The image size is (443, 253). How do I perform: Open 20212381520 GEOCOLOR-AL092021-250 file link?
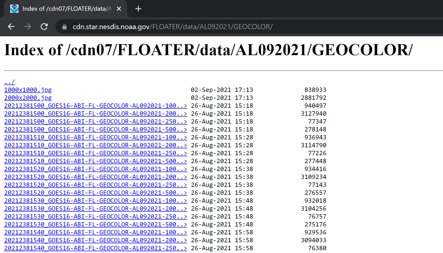coord(96,185)
